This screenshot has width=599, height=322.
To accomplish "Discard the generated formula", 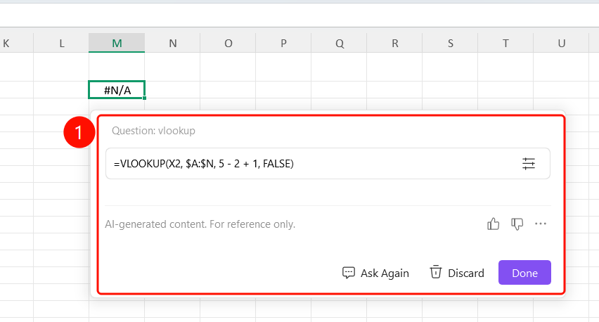I will tap(457, 273).
